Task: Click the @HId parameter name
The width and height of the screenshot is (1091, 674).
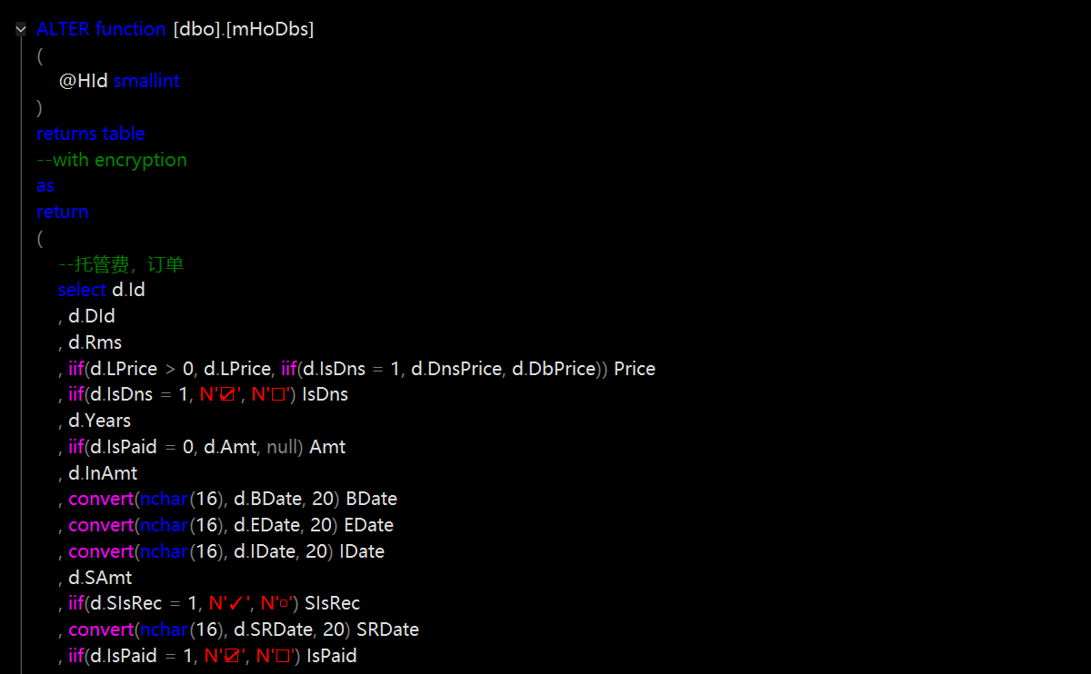Action: point(84,81)
